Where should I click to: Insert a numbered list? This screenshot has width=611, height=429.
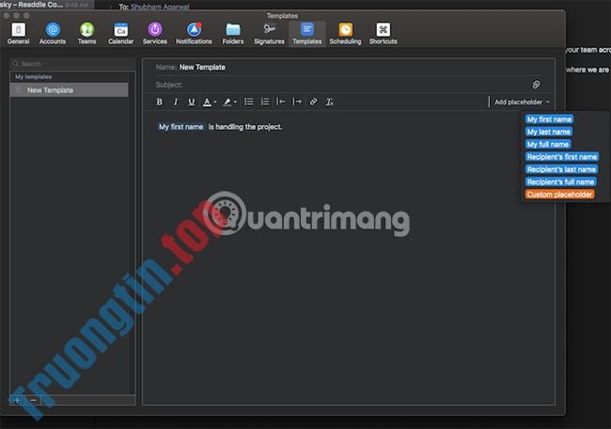(x=265, y=102)
